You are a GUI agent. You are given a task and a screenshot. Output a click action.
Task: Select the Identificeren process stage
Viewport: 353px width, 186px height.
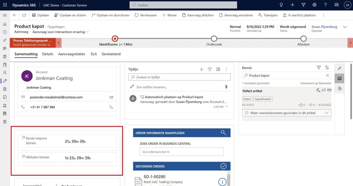(x=115, y=39)
